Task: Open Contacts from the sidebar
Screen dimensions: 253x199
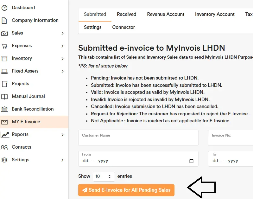Action: (21, 147)
